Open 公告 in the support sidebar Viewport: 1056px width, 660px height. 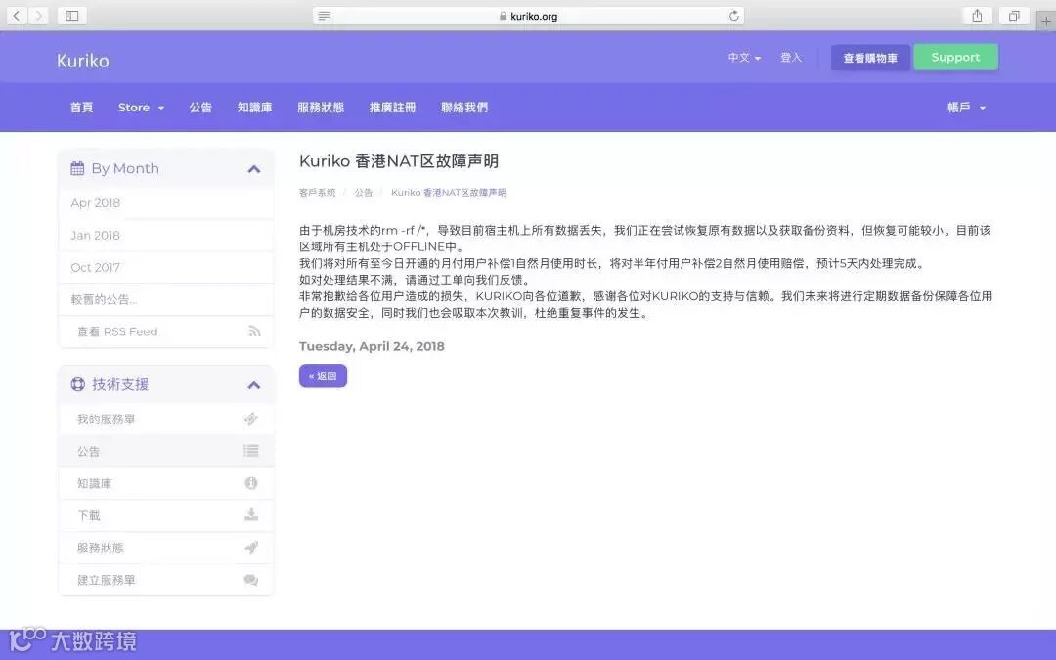[166, 451]
